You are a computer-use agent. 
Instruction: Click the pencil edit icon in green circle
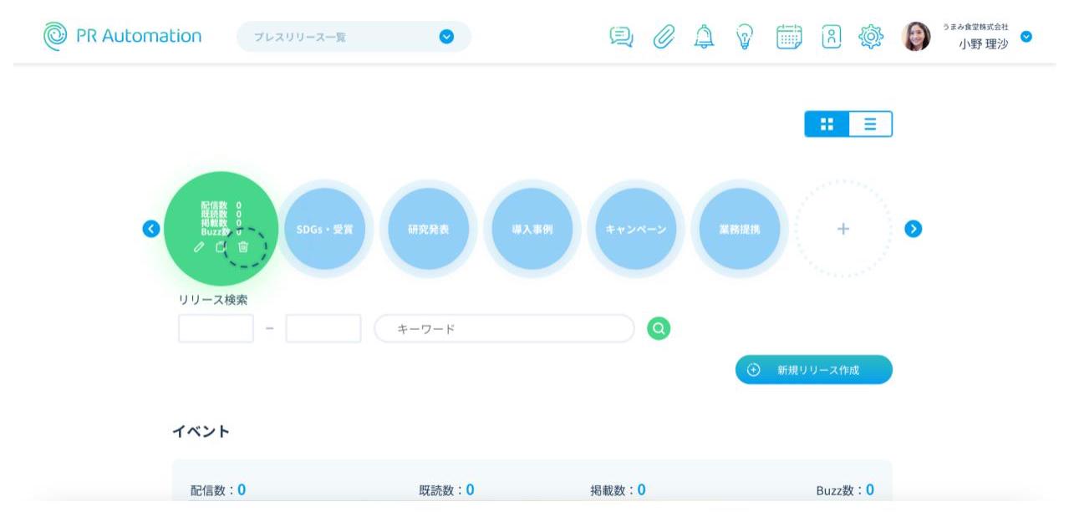click(x=199, y=246)
